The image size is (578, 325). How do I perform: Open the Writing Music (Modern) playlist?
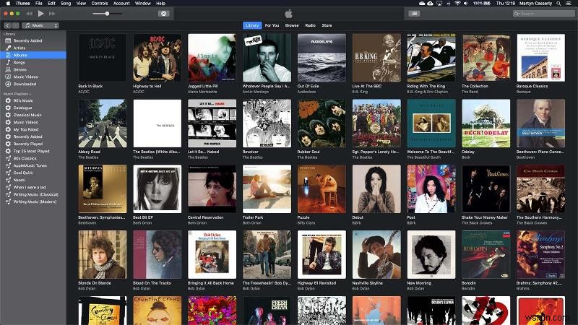pyautogui.click(x=33, y=201)
